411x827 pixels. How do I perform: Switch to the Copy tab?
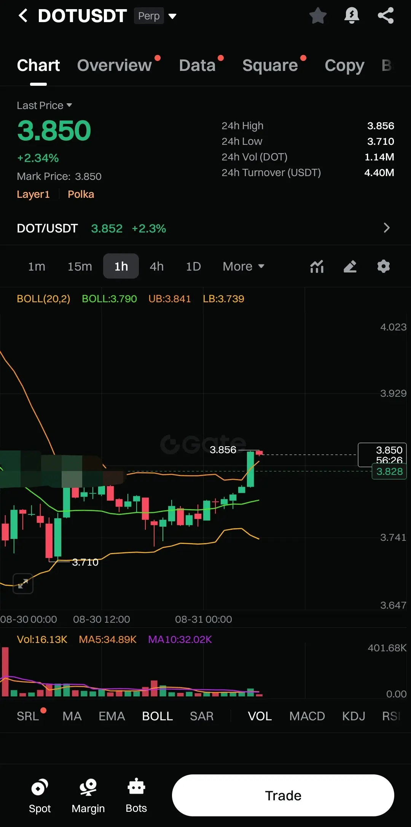click(x=344, y=66)
